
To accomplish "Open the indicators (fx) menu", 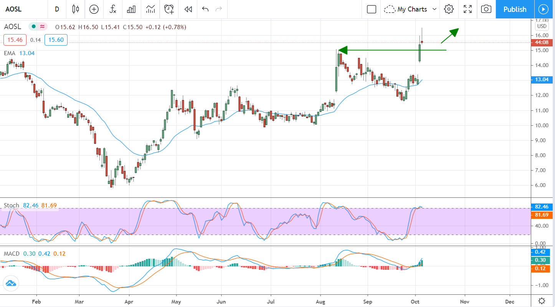I will pos(113,9).
